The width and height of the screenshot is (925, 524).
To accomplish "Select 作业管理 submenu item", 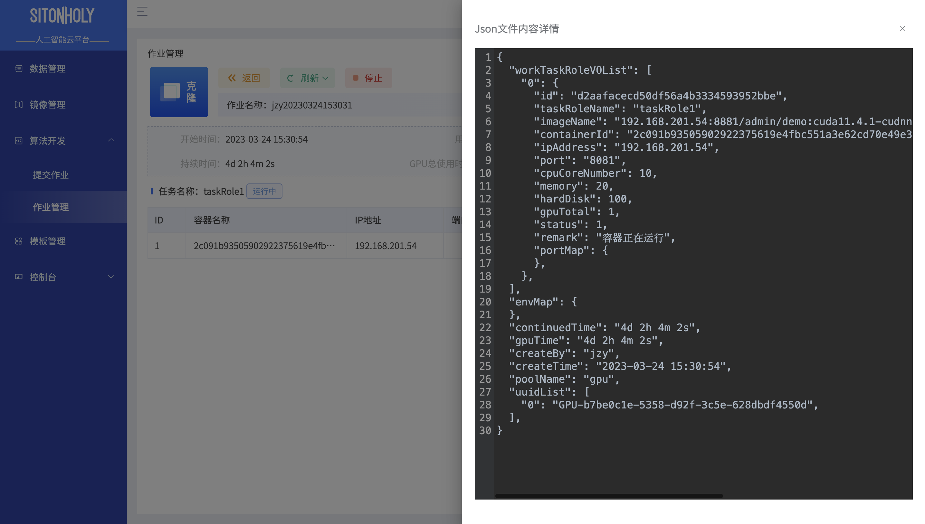I will tap(63, 207).
